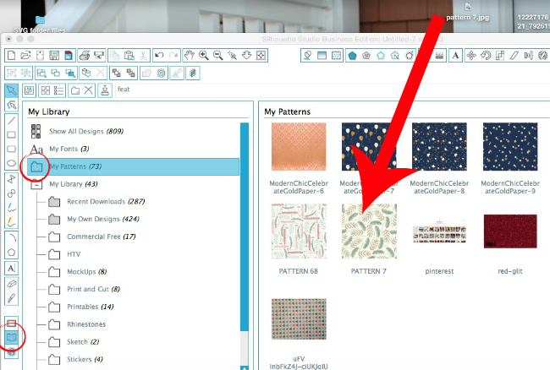Viewport: 550px width, 370px height.
Task: Select the Knife tool
Action: point(12,298)
